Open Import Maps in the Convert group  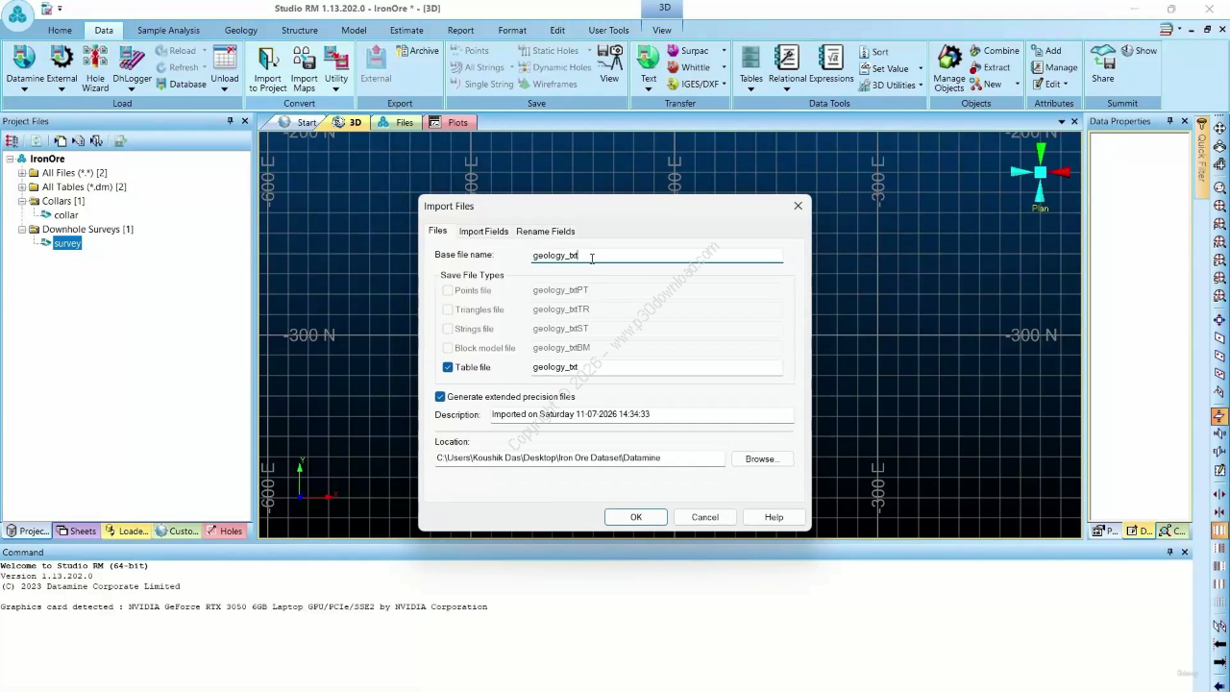tap(304, 67)
